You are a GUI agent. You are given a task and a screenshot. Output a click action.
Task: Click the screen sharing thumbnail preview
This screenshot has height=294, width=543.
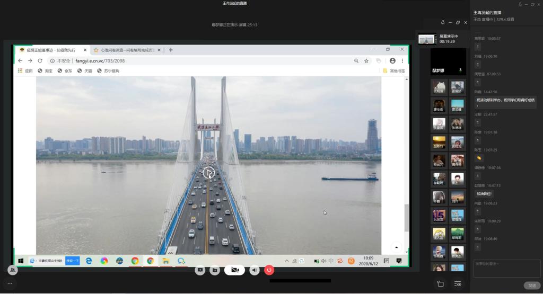[x=427, y=39]
